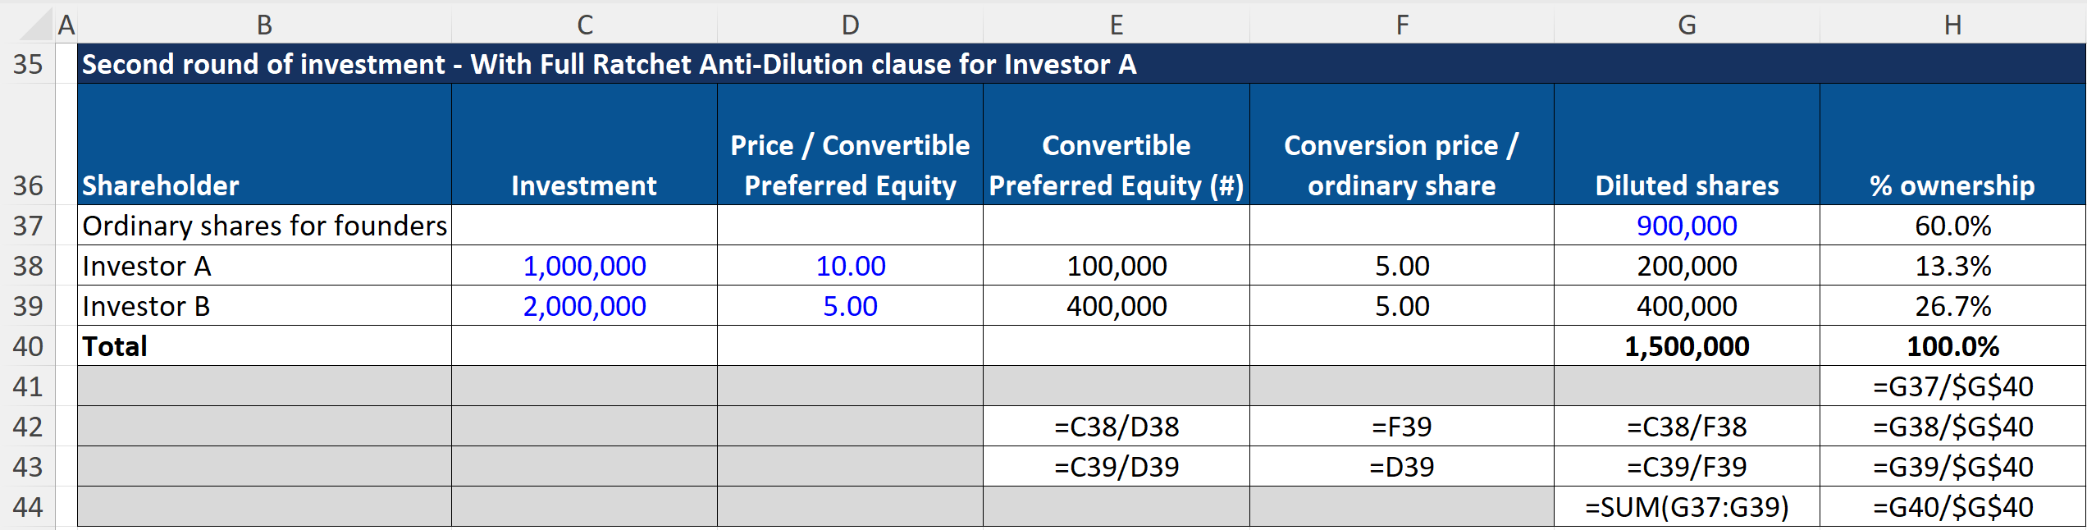The height and width of the screenshot is (530, 2087).
Task: Select Investor B convertible equity 400,000 cell
Action: (x=1117, y=306)
